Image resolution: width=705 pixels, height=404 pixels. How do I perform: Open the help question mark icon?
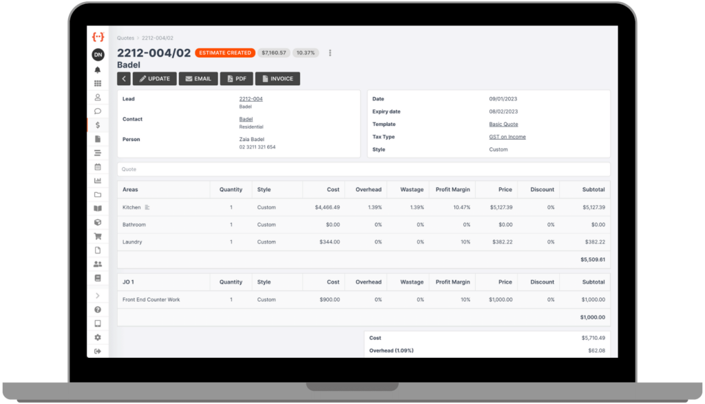(98, 310)
